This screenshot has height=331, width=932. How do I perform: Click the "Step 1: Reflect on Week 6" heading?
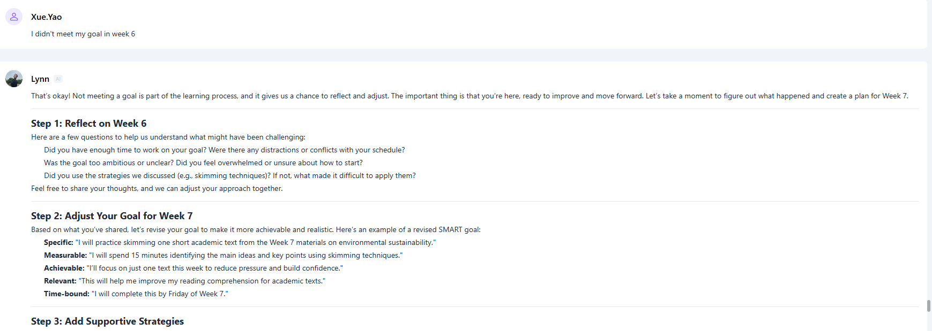tap(88, 124)
